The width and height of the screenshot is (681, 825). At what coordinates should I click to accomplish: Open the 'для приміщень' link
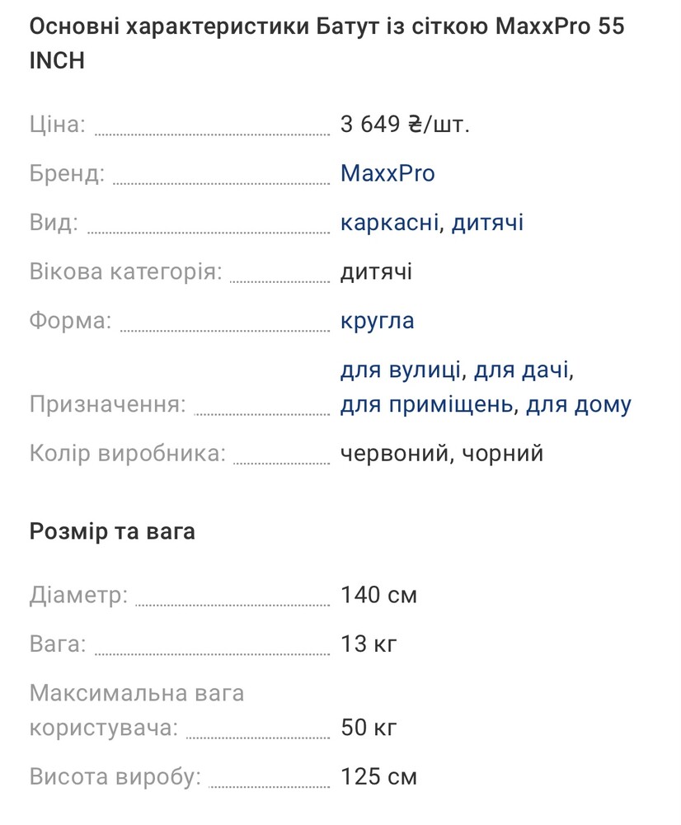[428, 405]
